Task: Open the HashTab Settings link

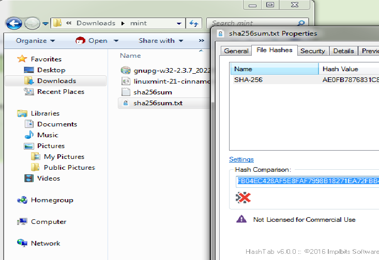Action: [241, 159]
